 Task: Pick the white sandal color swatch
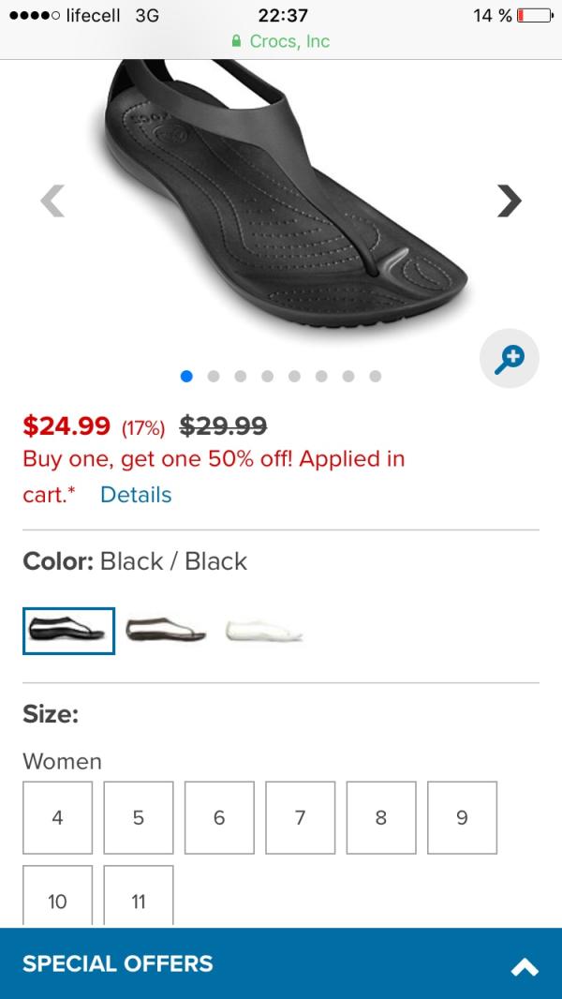(263, 631)
